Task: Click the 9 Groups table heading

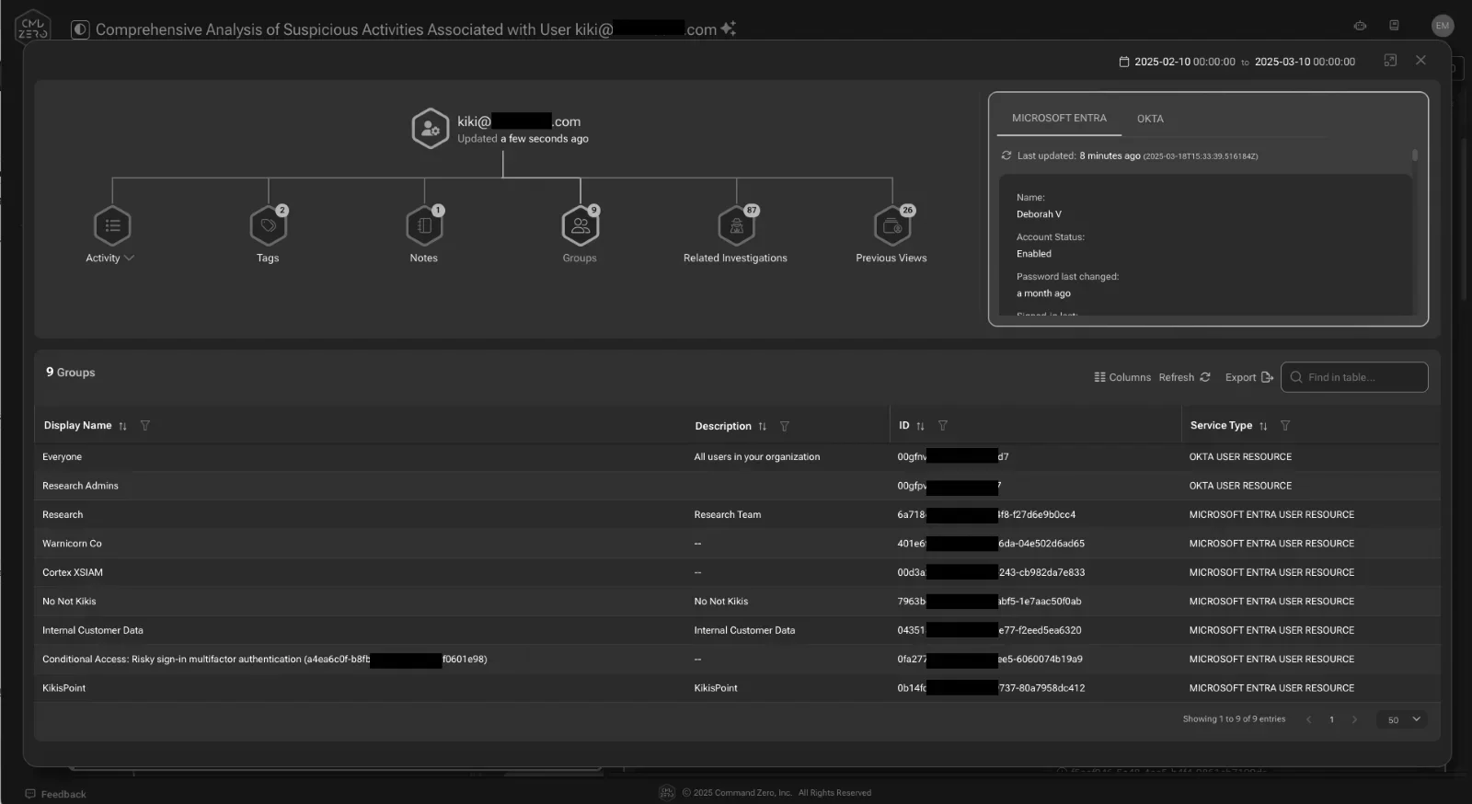Action: click(71, 373)
